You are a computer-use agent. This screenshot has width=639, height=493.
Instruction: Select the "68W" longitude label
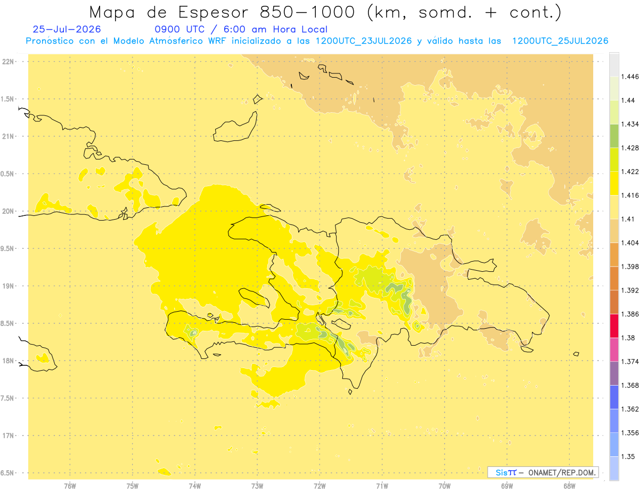pyautogui.click(x=569, y=487)
